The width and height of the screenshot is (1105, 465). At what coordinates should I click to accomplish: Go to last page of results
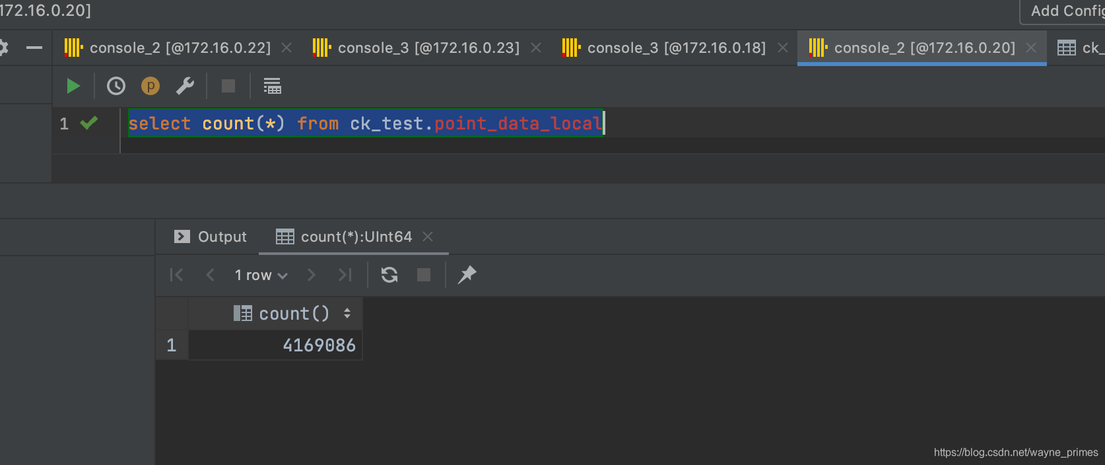point(345,275)
